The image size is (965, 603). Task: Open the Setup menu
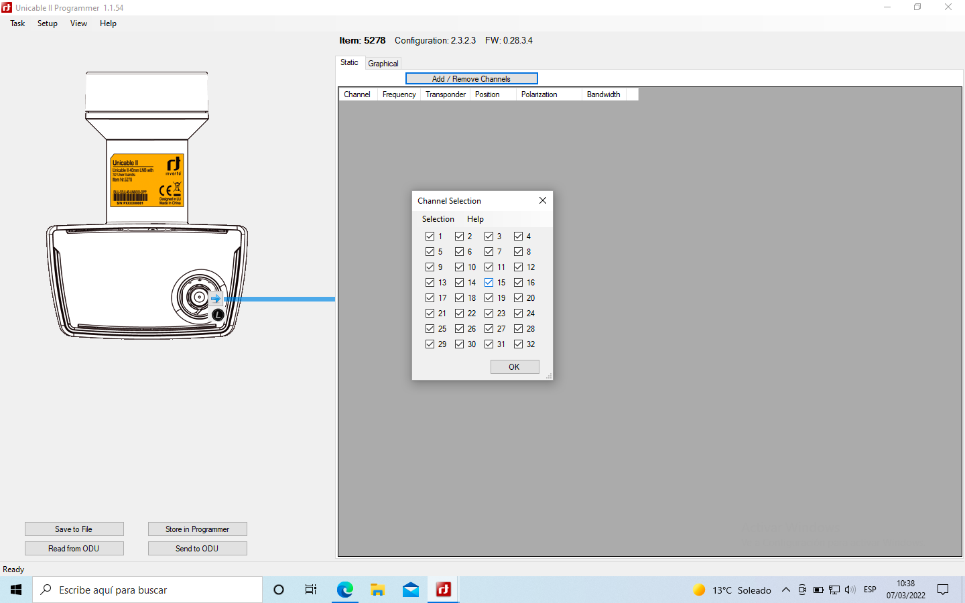[47, 23]
